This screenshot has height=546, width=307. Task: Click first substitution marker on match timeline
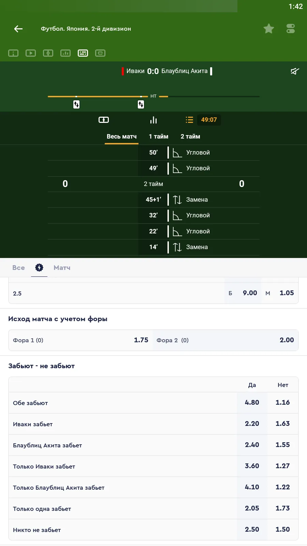(76, 104)
